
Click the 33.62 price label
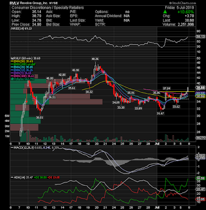coord(176,107)
